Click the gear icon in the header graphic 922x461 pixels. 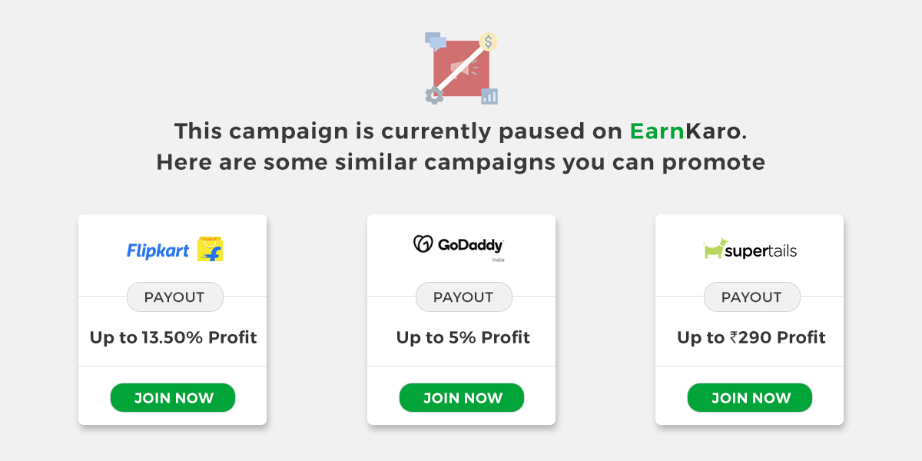[x=433, y=94]
